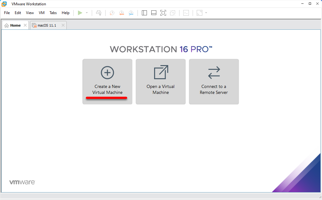Screen dimensions: 322x200
Task: Click Create a New Virtual Machine
Action: [107, 82]
